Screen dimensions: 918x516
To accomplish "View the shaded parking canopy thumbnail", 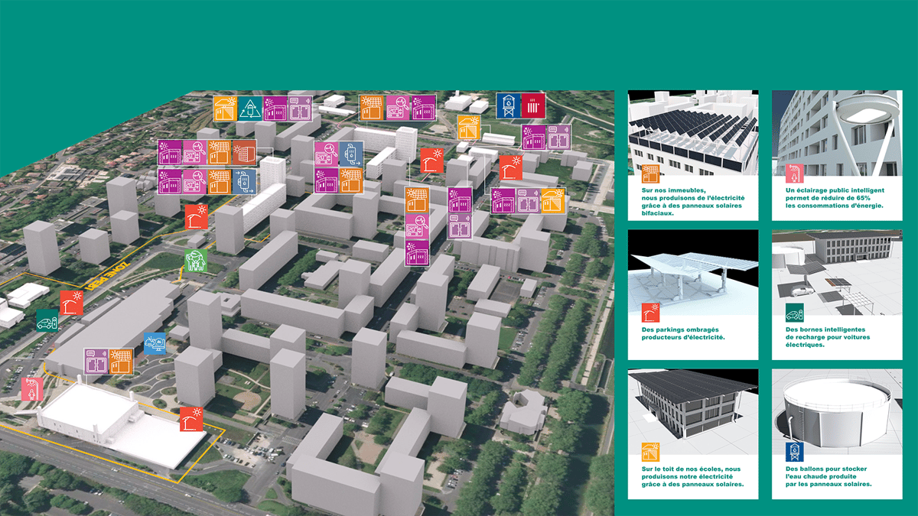I will [x=693, y=271].
